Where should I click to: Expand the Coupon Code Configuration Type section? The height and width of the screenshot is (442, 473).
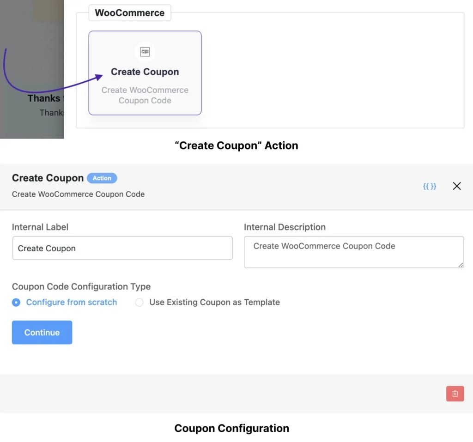[x=81, y=286]
